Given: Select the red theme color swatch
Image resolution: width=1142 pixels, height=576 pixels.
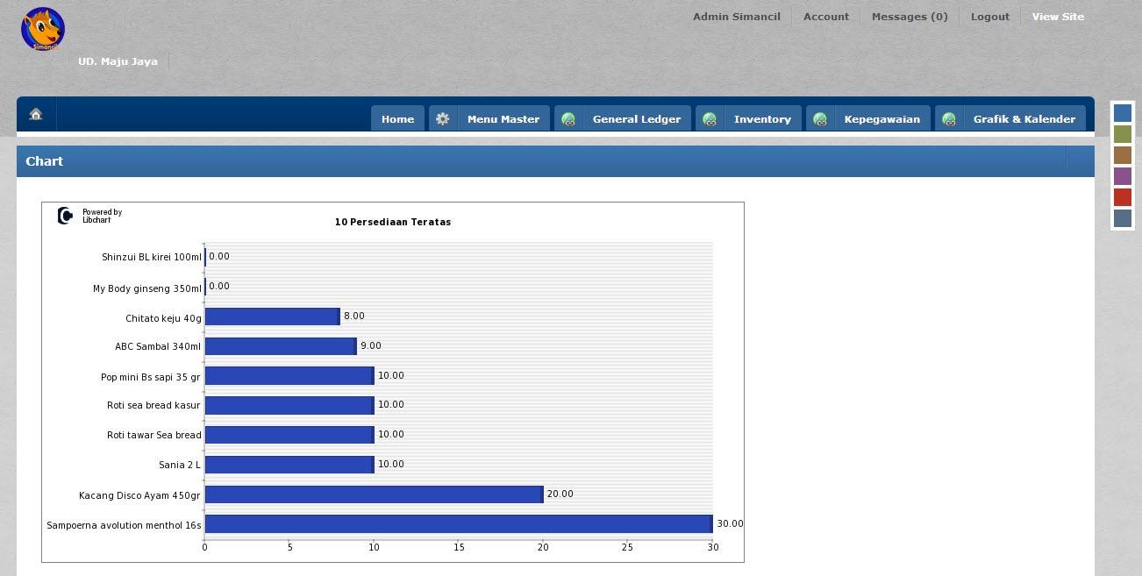Looking at the screenshot, I should click(1123, 197).
